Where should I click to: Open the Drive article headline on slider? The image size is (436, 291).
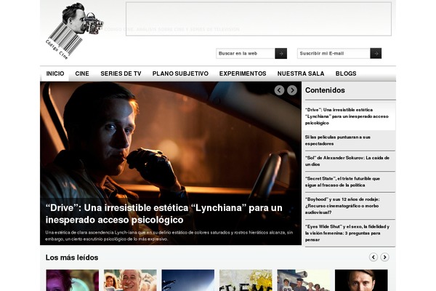click(x=164, y=214)
